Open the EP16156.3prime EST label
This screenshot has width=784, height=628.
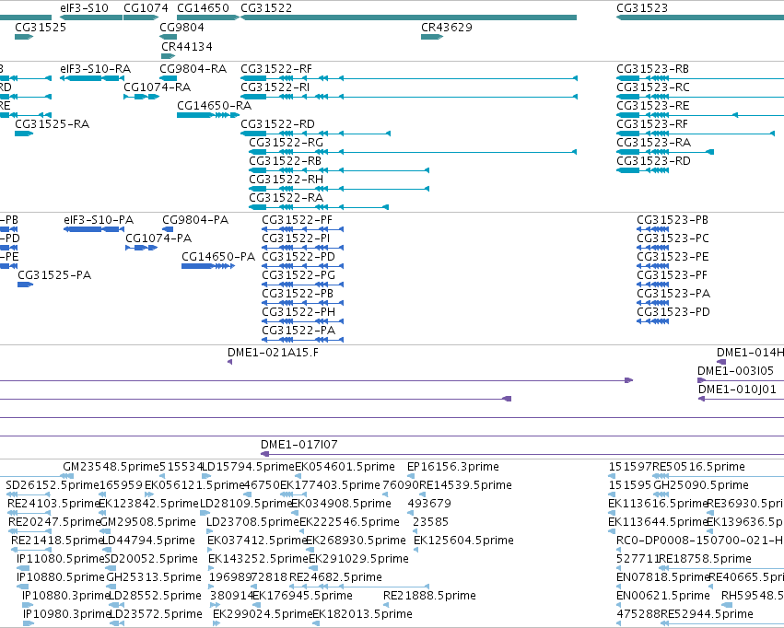pyautogui.click(x=453, y=467)
